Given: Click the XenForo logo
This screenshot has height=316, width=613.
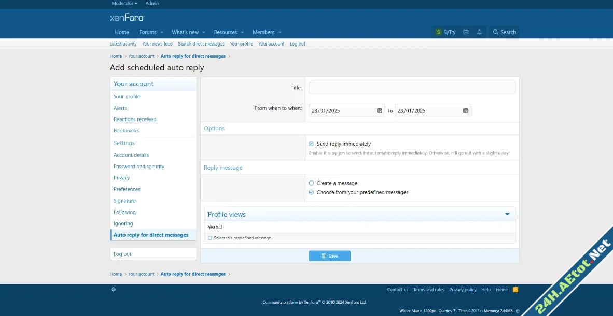Looking at the screenshot, I should click(127, 18).
